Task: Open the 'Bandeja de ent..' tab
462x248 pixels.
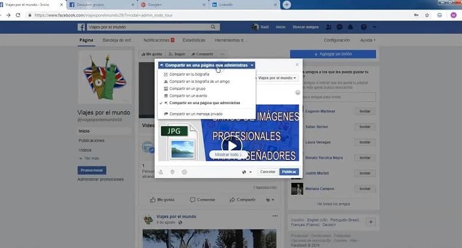Action: [117, 40]
